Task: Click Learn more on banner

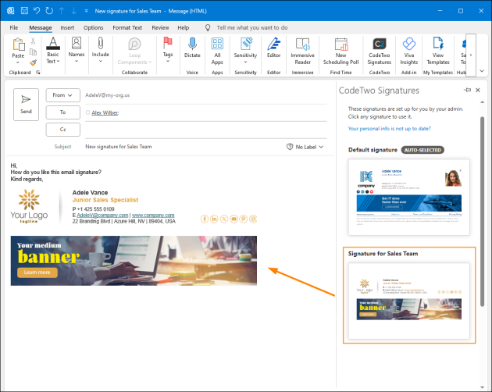Action: [37, 273]
